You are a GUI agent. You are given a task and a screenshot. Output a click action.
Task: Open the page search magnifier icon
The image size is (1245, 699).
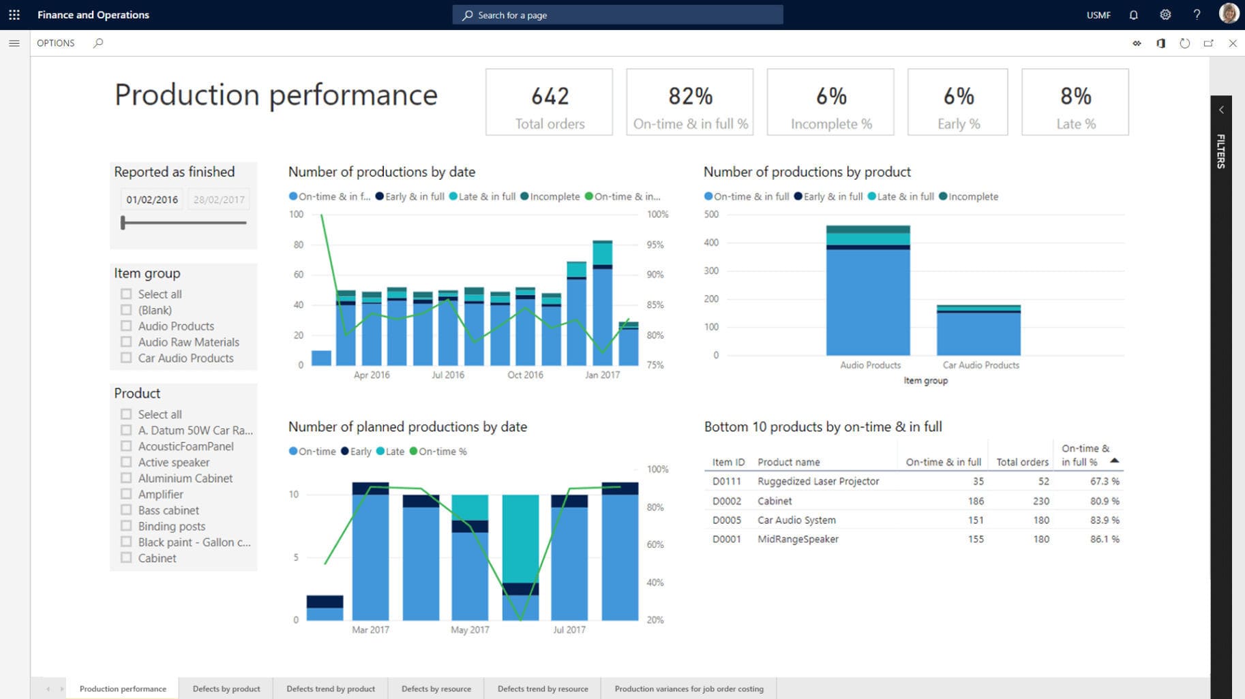[97, 43]
